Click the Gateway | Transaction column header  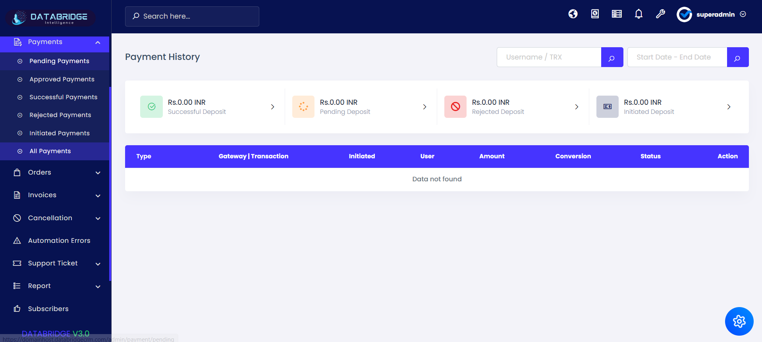[253, 156]
